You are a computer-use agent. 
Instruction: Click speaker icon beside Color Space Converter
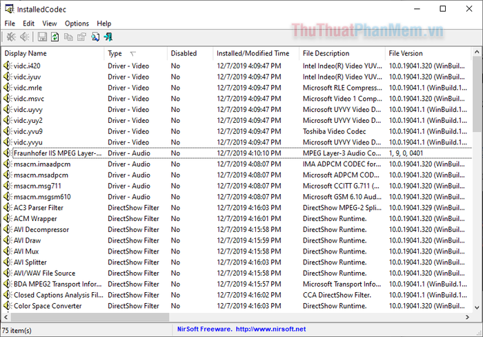click(x=8, y=306)
